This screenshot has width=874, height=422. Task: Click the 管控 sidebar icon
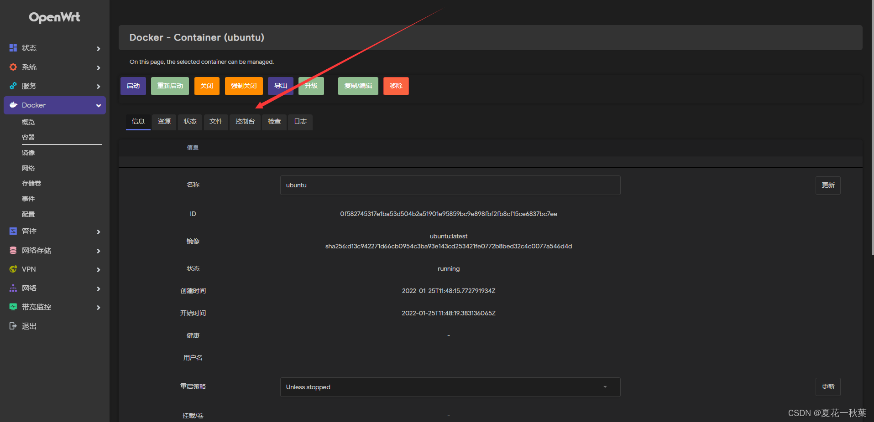[x=13, y=231]
